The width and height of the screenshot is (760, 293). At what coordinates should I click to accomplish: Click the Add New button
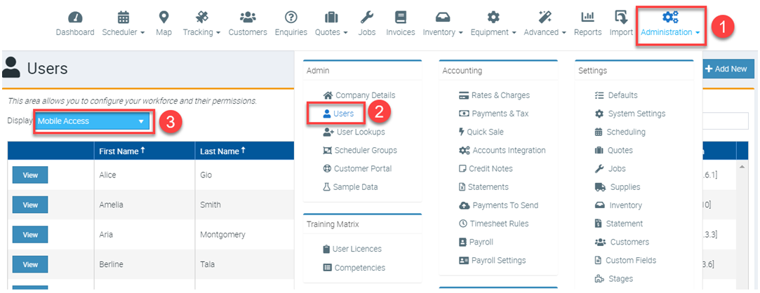pyautogui.click(x=728, y=69)
